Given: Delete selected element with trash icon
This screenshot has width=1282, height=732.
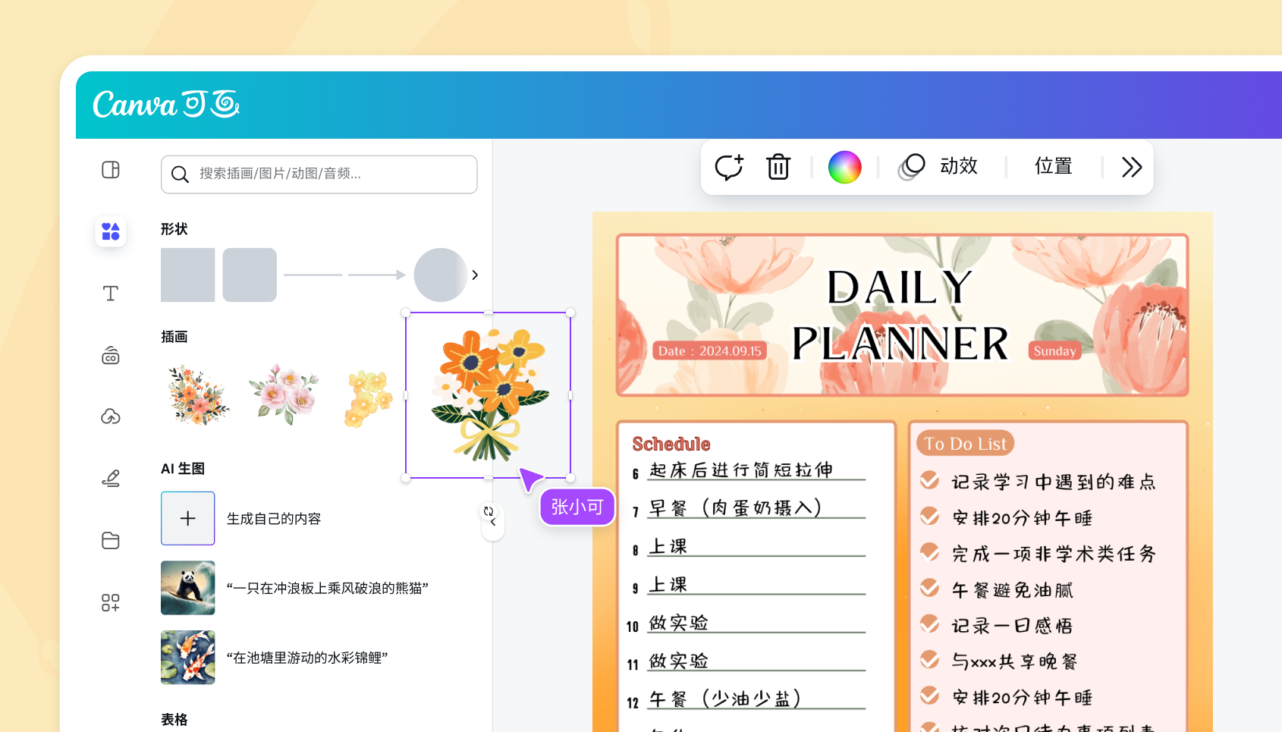Looking at the screenshot, I should click(778, 167).
